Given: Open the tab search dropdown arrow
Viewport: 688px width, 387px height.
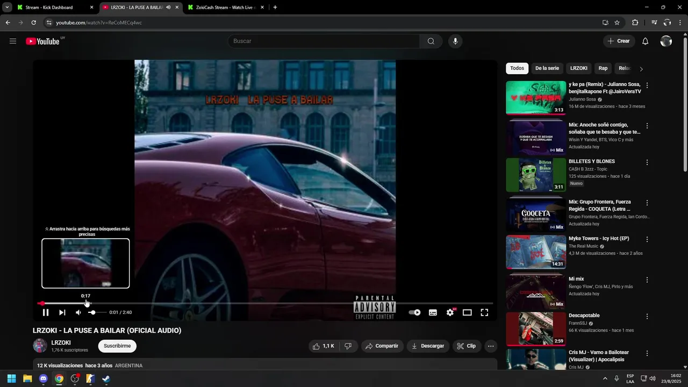Looking at the screenshot, I should 7,8.
